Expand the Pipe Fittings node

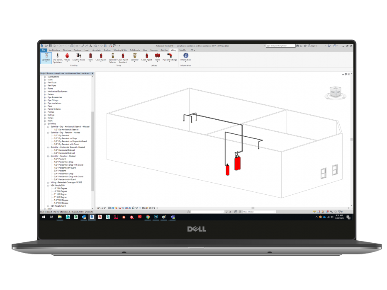(x=45, y=100)
